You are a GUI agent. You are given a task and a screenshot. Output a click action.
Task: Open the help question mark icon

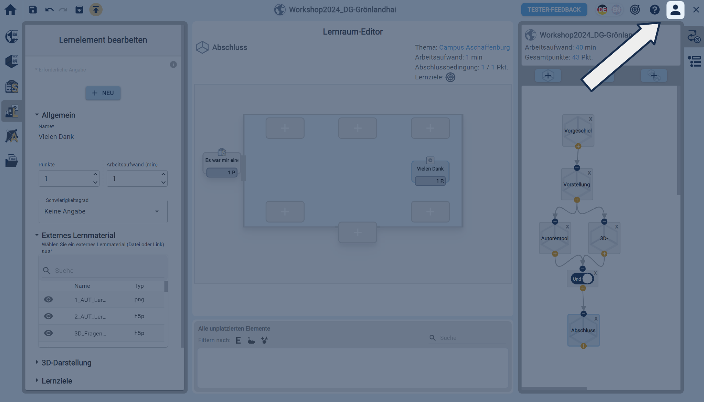click(654, 10)
